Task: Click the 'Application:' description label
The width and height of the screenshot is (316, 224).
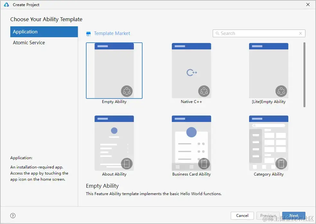Action: tap(21, 158)
